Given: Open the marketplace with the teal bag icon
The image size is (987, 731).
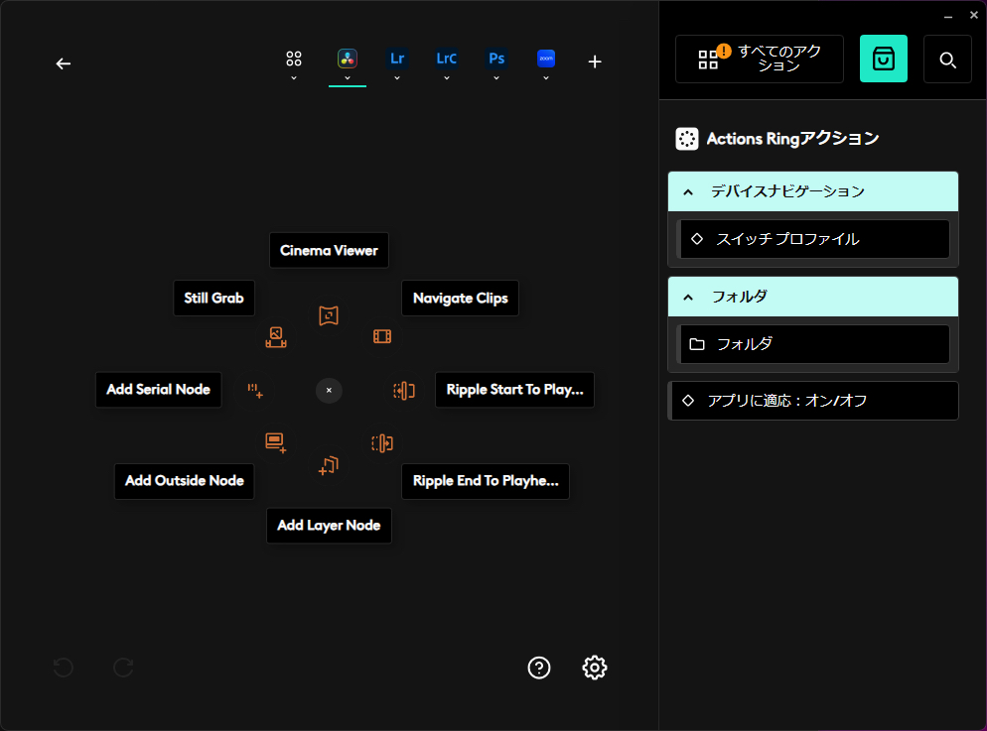Looking at the screenshot, I should pyautogui.click(x=883, y=59).
